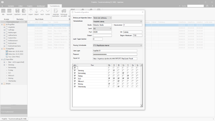Click the Import arrow icon
The height and width of the screenshot is (121, 215).
click(37, 11)
